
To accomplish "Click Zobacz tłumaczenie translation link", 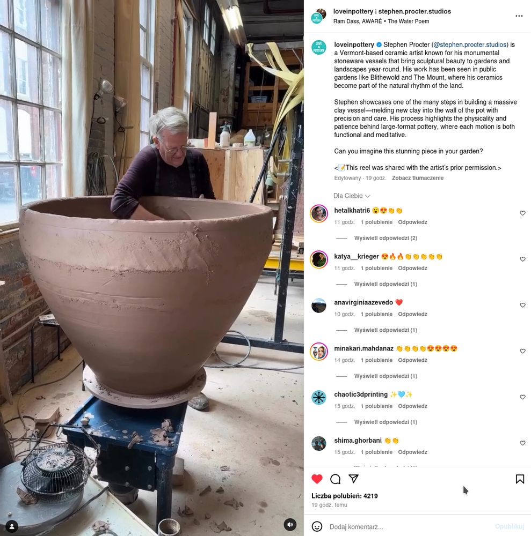I will [417, 178].
